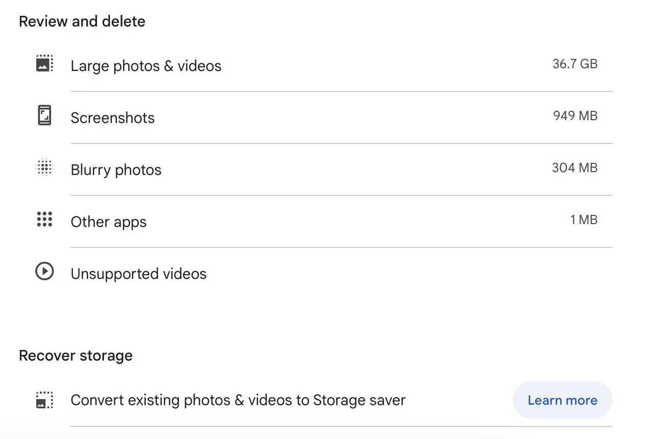Click the Screenshots phone icon
This screenshot has height=439, width=647.
[x=44, y=115]
